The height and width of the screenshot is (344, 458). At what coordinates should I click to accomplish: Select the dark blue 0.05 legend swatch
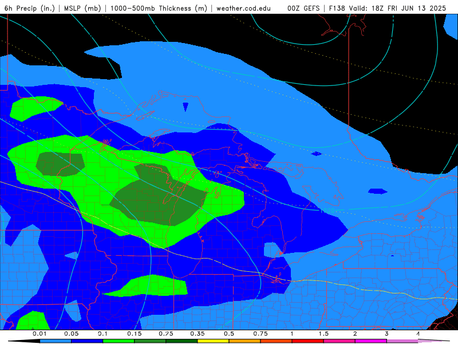click(x=87, y=341)
